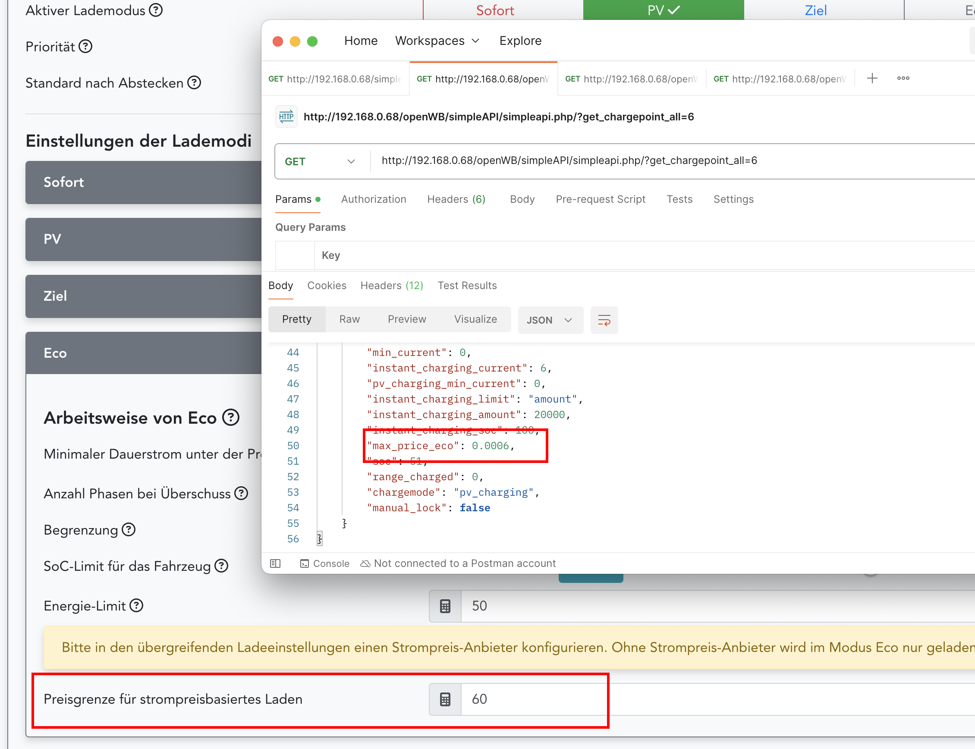Click the help icon beside Priorität

click(x=85, y=46)
